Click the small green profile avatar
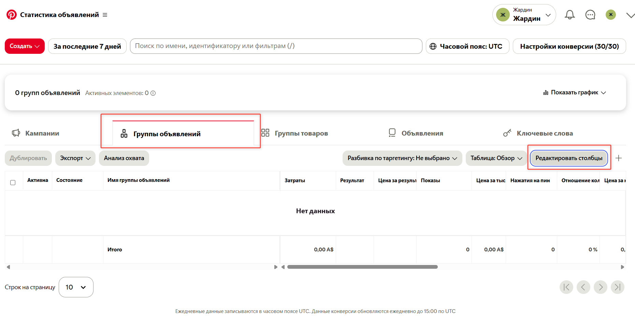 610,15
